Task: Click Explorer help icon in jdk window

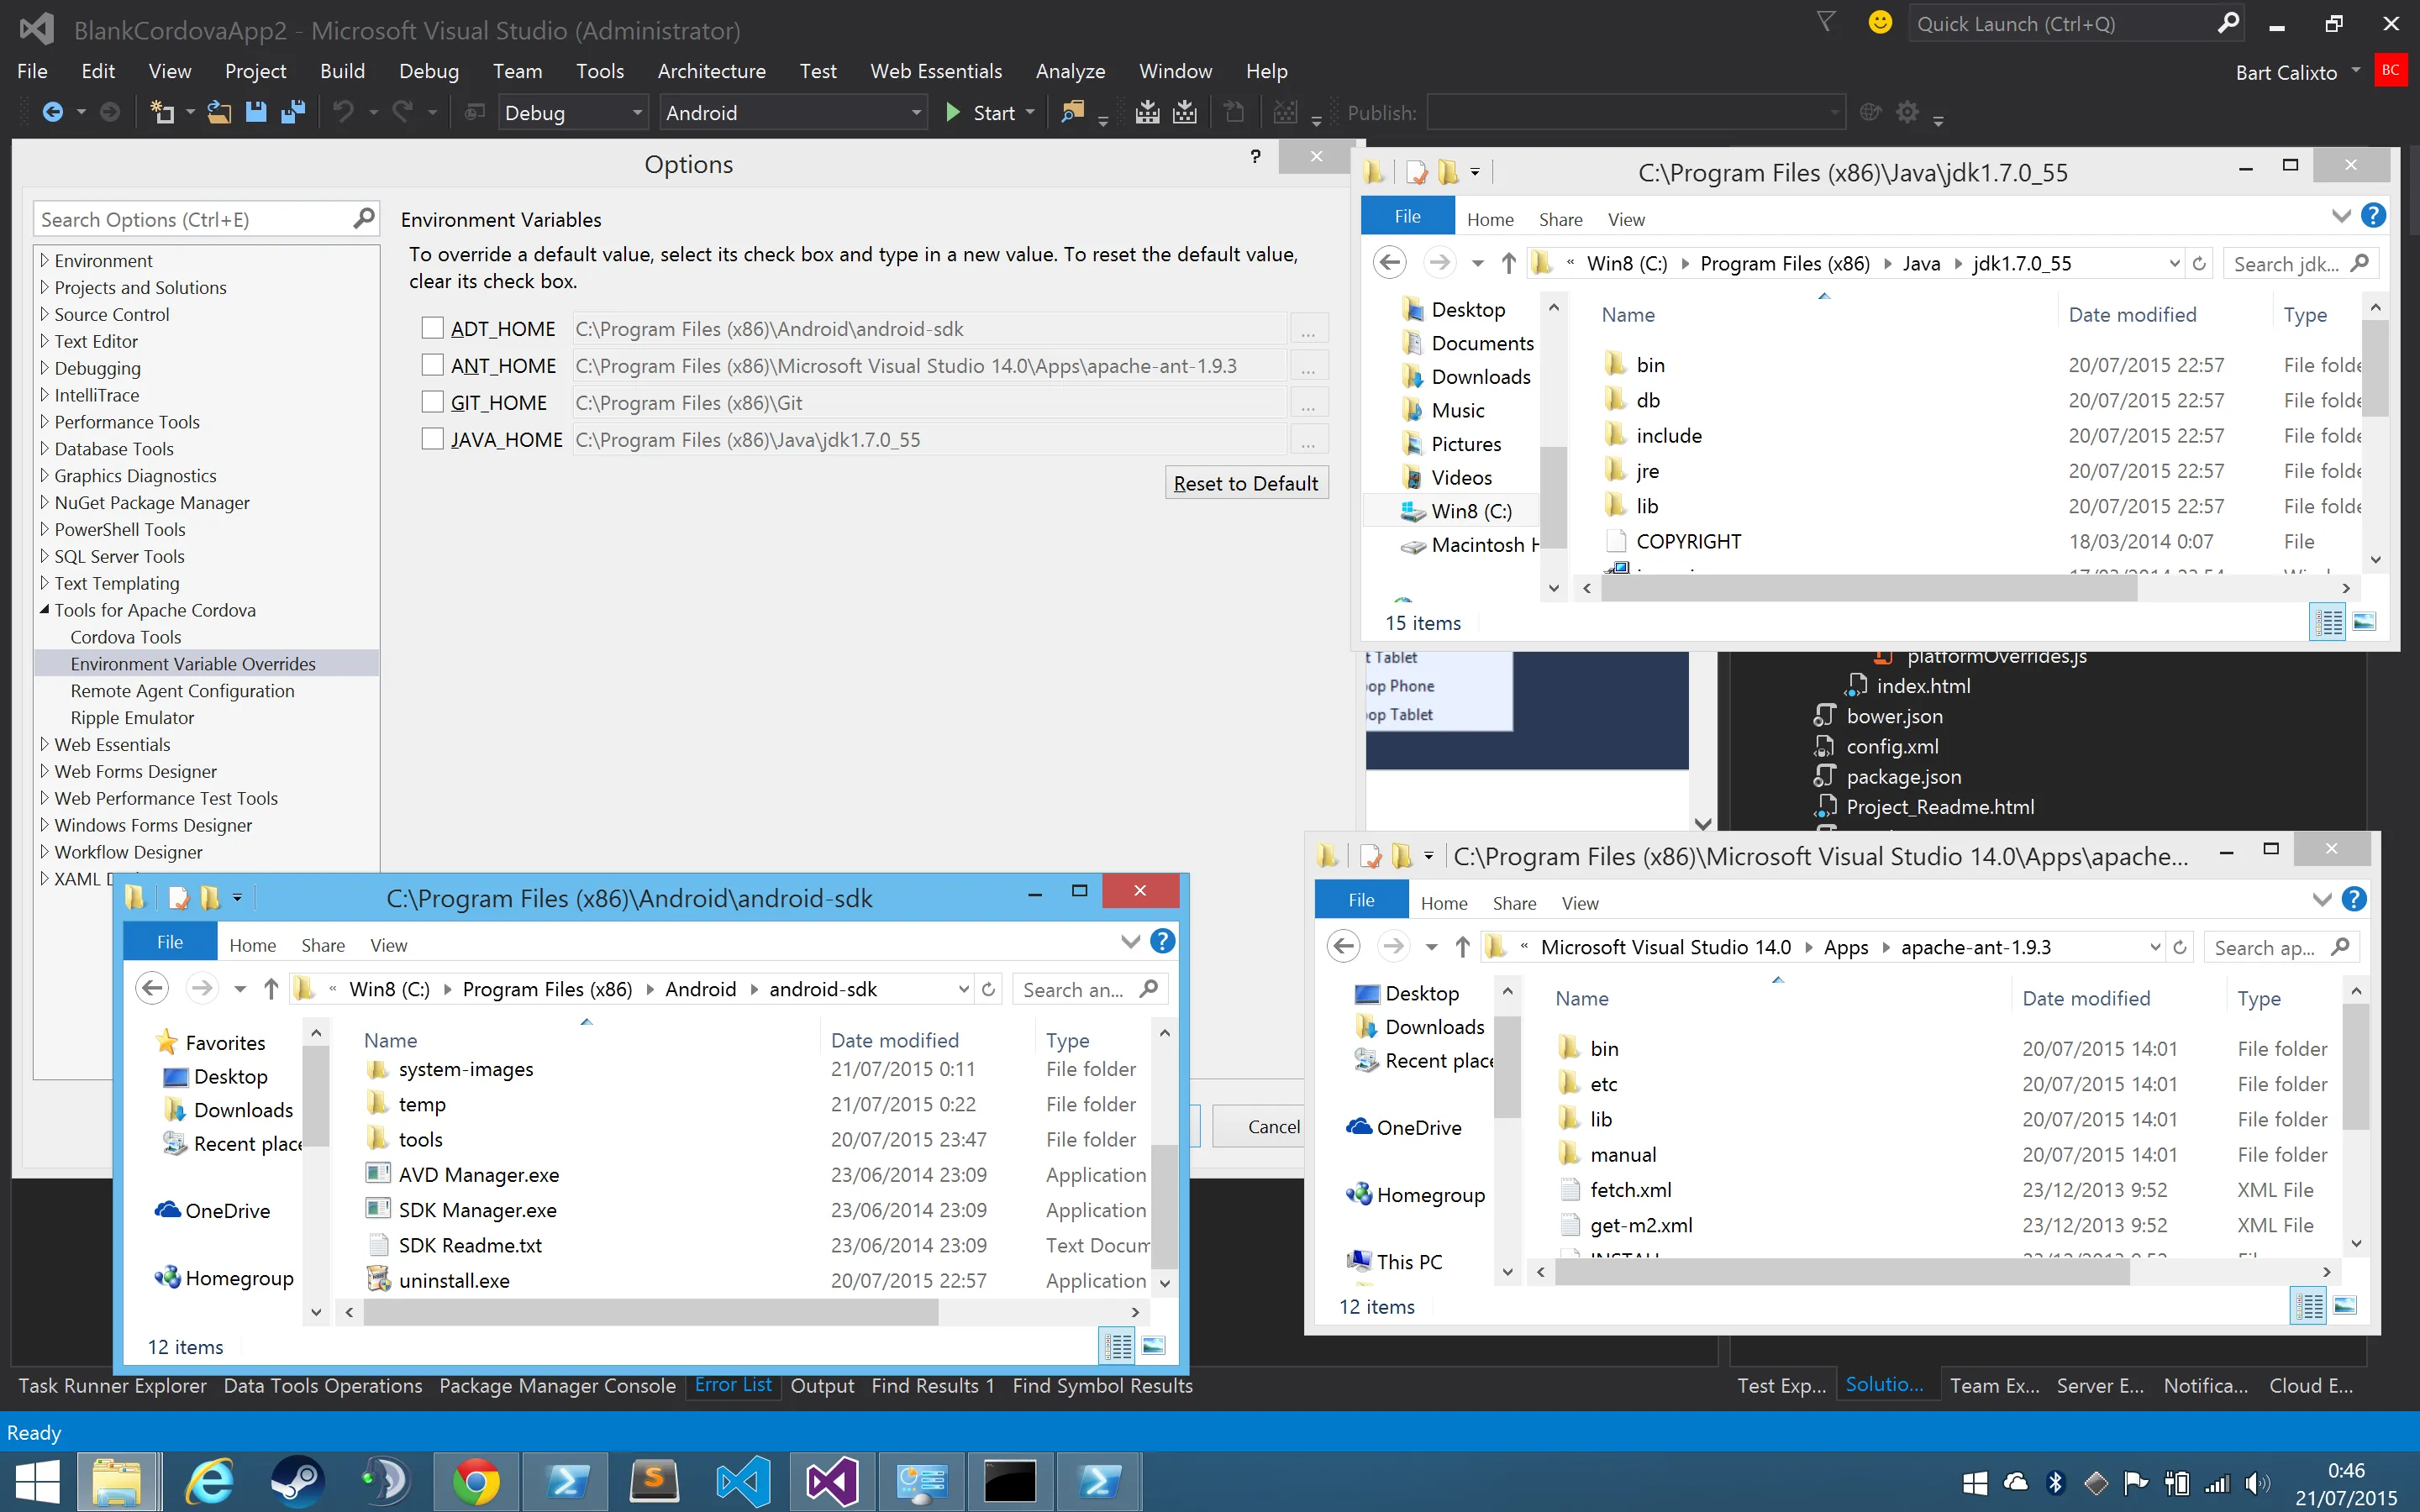Action: 2373,216
